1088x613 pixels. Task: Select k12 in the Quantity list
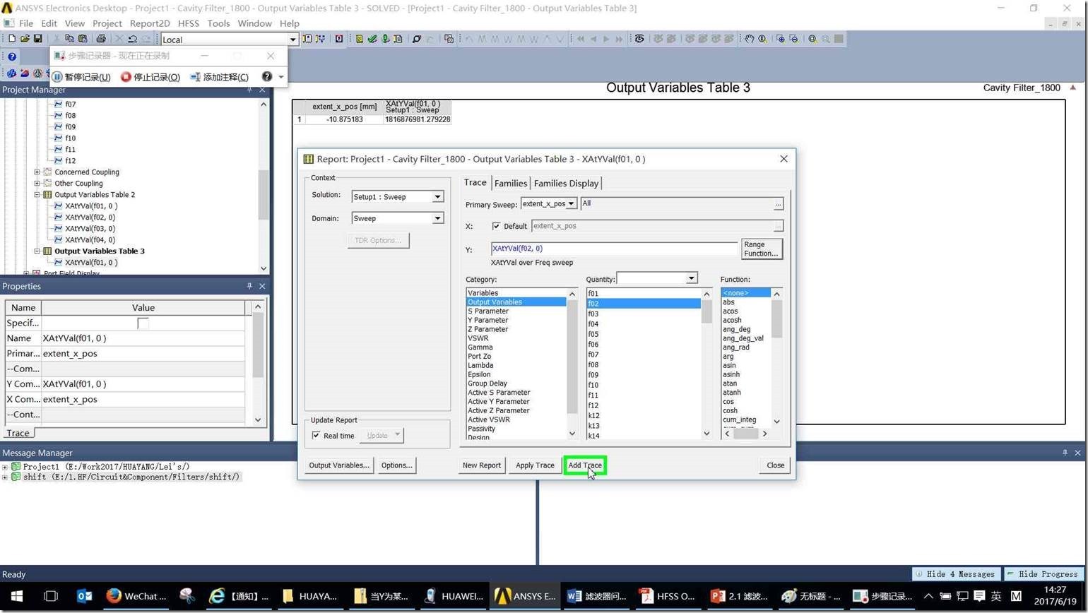click(593, 416)
